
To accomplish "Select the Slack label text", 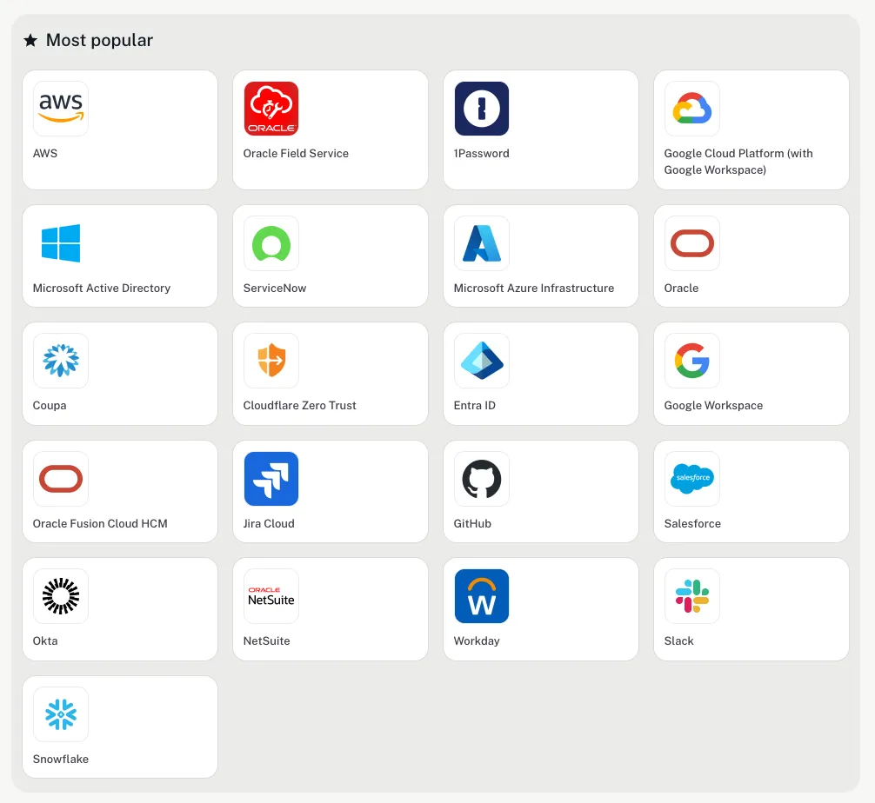I will (678, 640).
